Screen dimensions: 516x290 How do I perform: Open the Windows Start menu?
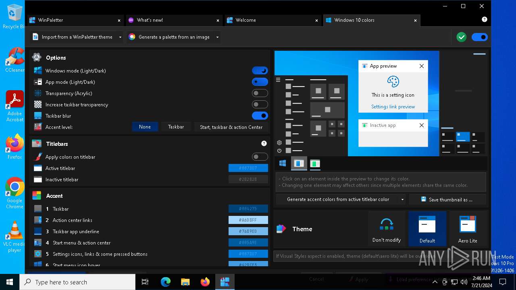pos(10,282)
